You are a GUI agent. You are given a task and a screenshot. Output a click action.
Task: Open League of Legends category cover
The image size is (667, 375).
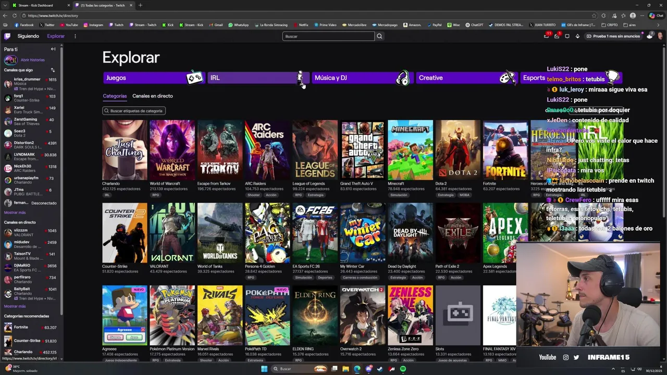[x=315, y=150]
